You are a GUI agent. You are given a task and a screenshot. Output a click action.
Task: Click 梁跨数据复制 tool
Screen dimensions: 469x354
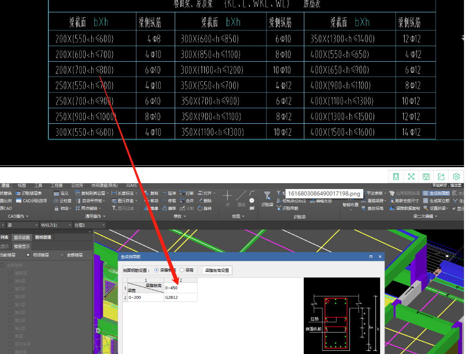click(x=405, y=208)
